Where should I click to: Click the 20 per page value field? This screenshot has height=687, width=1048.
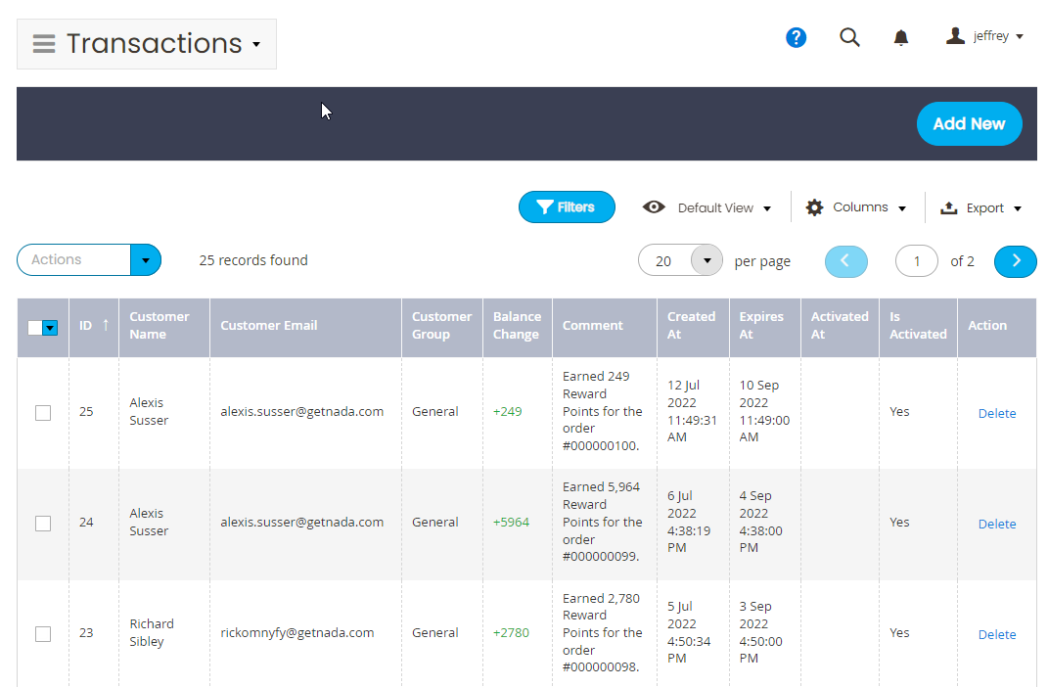pyautogui.click(x=665, y=260)
